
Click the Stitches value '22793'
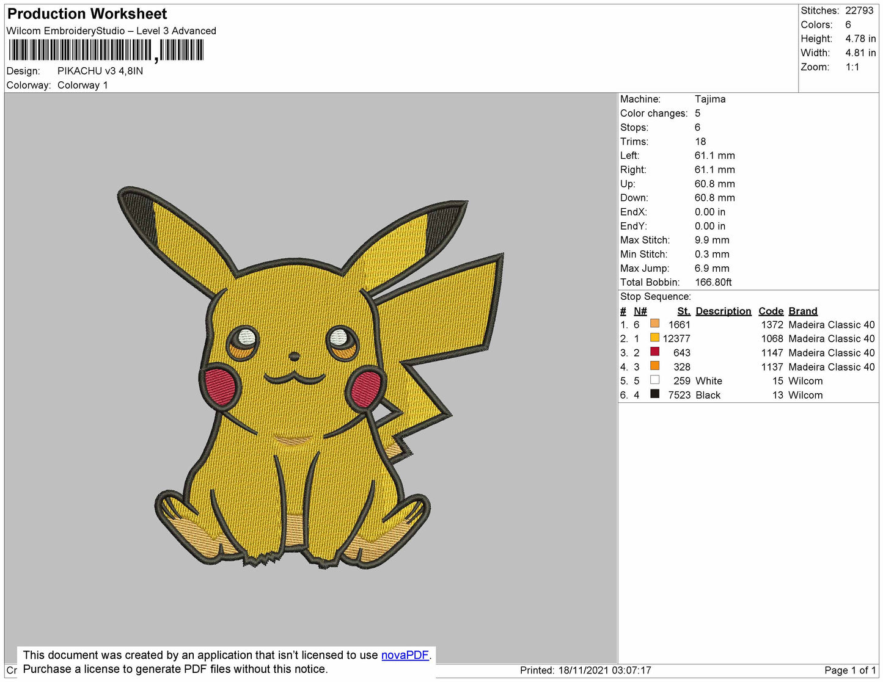point(859,10)
